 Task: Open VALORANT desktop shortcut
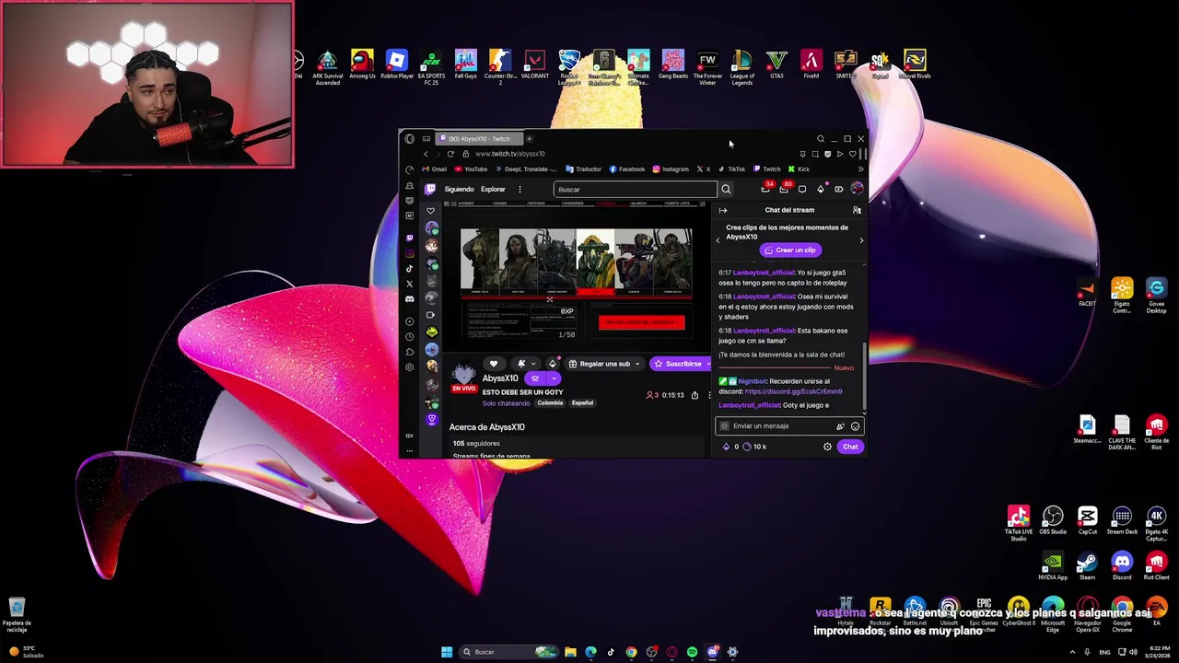[x=534, y=64]
